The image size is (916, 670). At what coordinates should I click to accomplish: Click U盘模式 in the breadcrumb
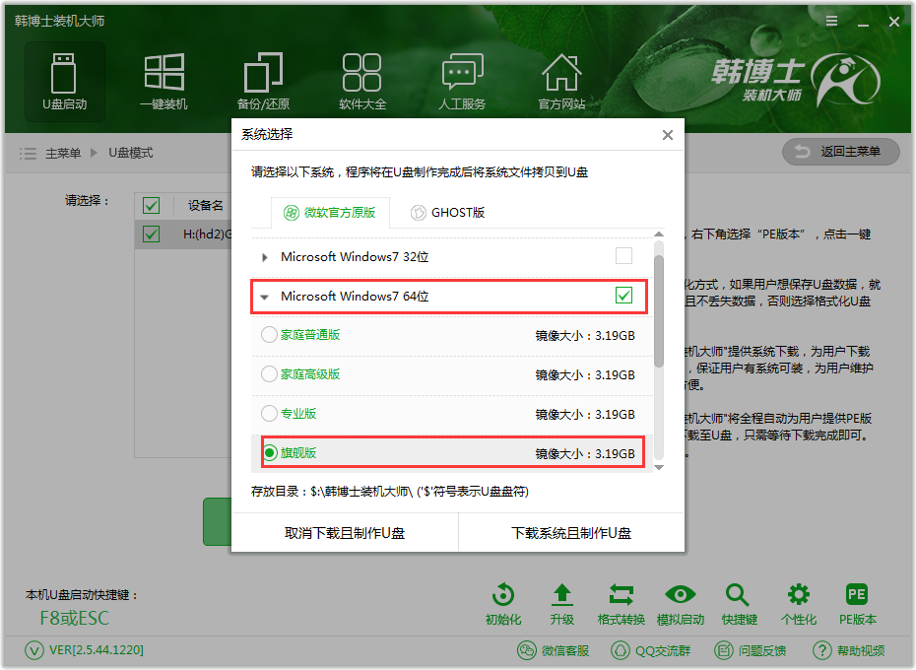[x=131, y=153]
